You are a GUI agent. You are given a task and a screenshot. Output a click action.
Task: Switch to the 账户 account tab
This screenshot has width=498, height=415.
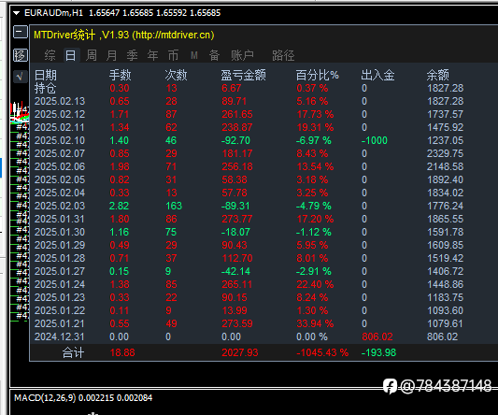(x=242, y=55)
